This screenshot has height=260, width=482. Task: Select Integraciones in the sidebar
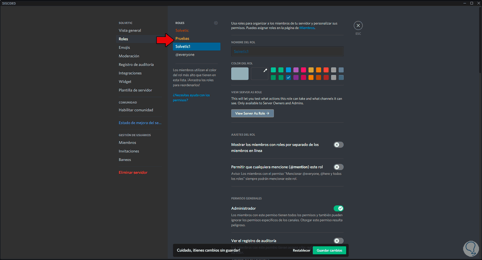click(130, 73)
